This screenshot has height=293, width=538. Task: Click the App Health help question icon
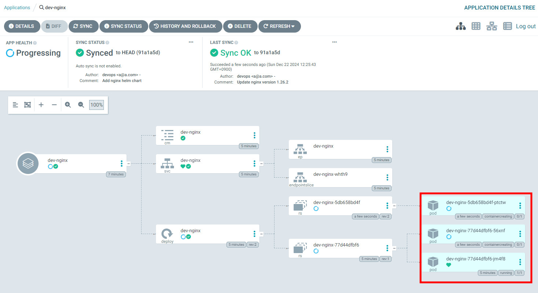35,43
